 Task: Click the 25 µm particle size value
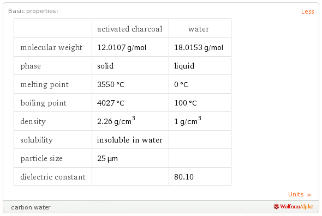108,158
